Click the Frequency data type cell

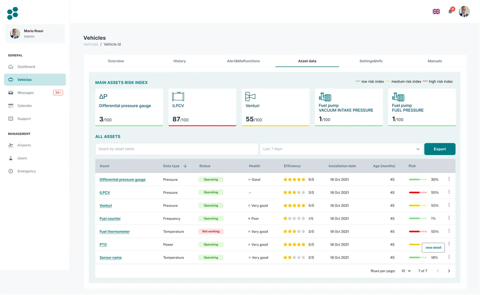pos(172,219)
